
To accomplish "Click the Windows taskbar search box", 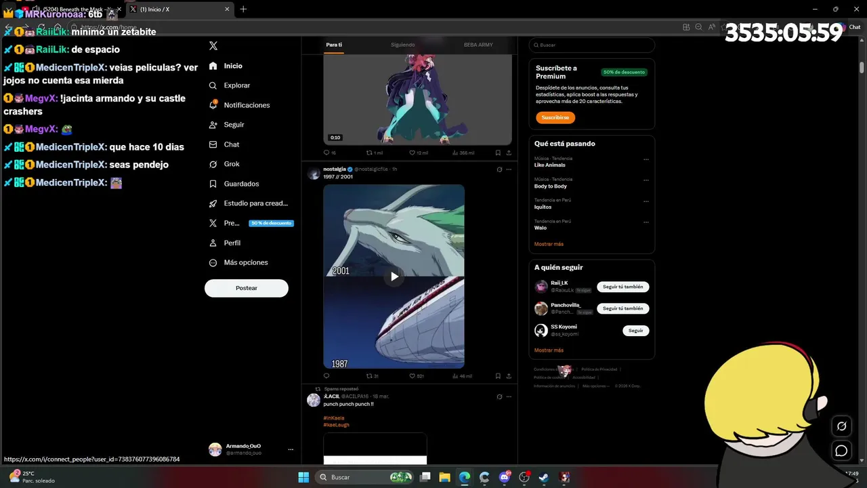I will [x=364, y=477].
